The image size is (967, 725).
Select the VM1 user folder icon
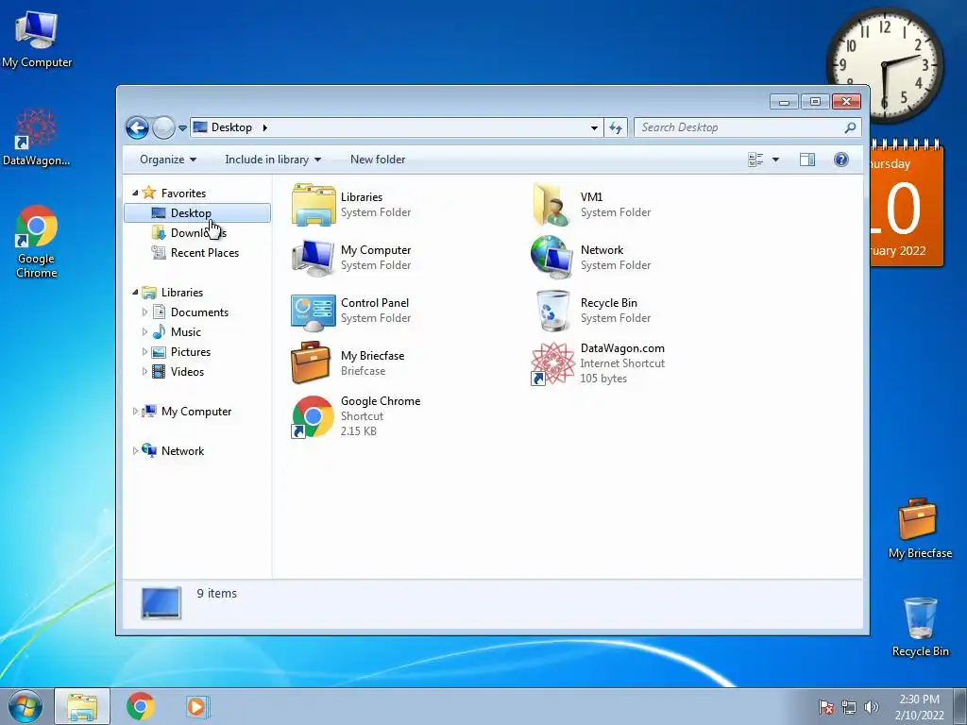552,205
